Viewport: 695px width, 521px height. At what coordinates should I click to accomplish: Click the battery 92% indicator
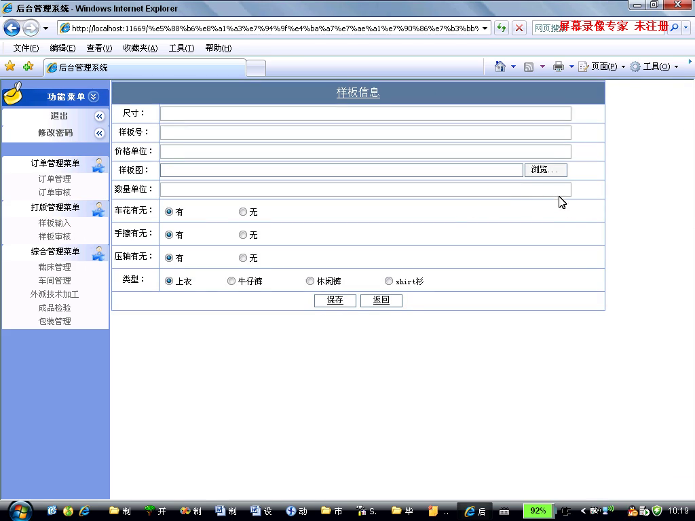coord(538,511)
